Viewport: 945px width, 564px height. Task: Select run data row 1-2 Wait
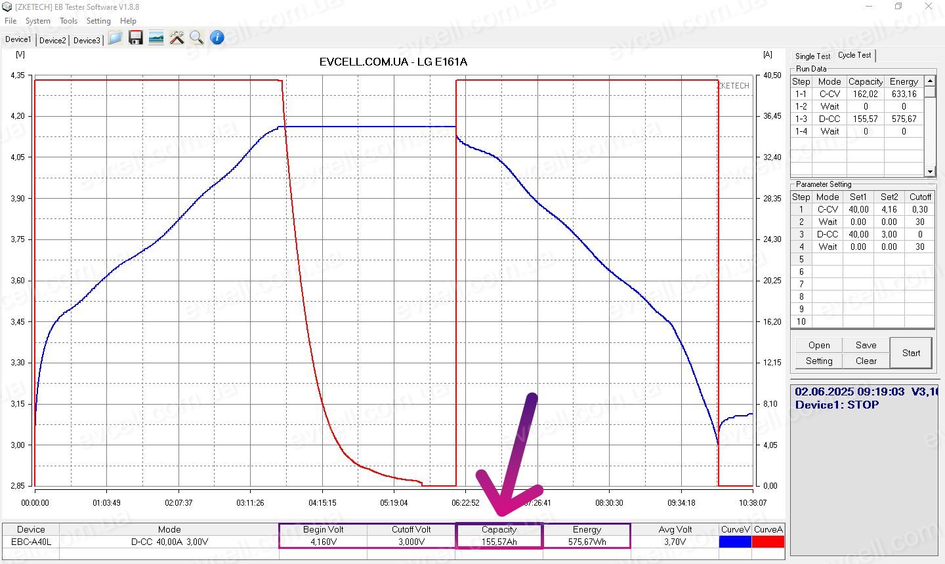(x=858, y=106)
